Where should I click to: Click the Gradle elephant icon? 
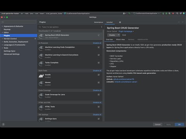coord(41,76)
